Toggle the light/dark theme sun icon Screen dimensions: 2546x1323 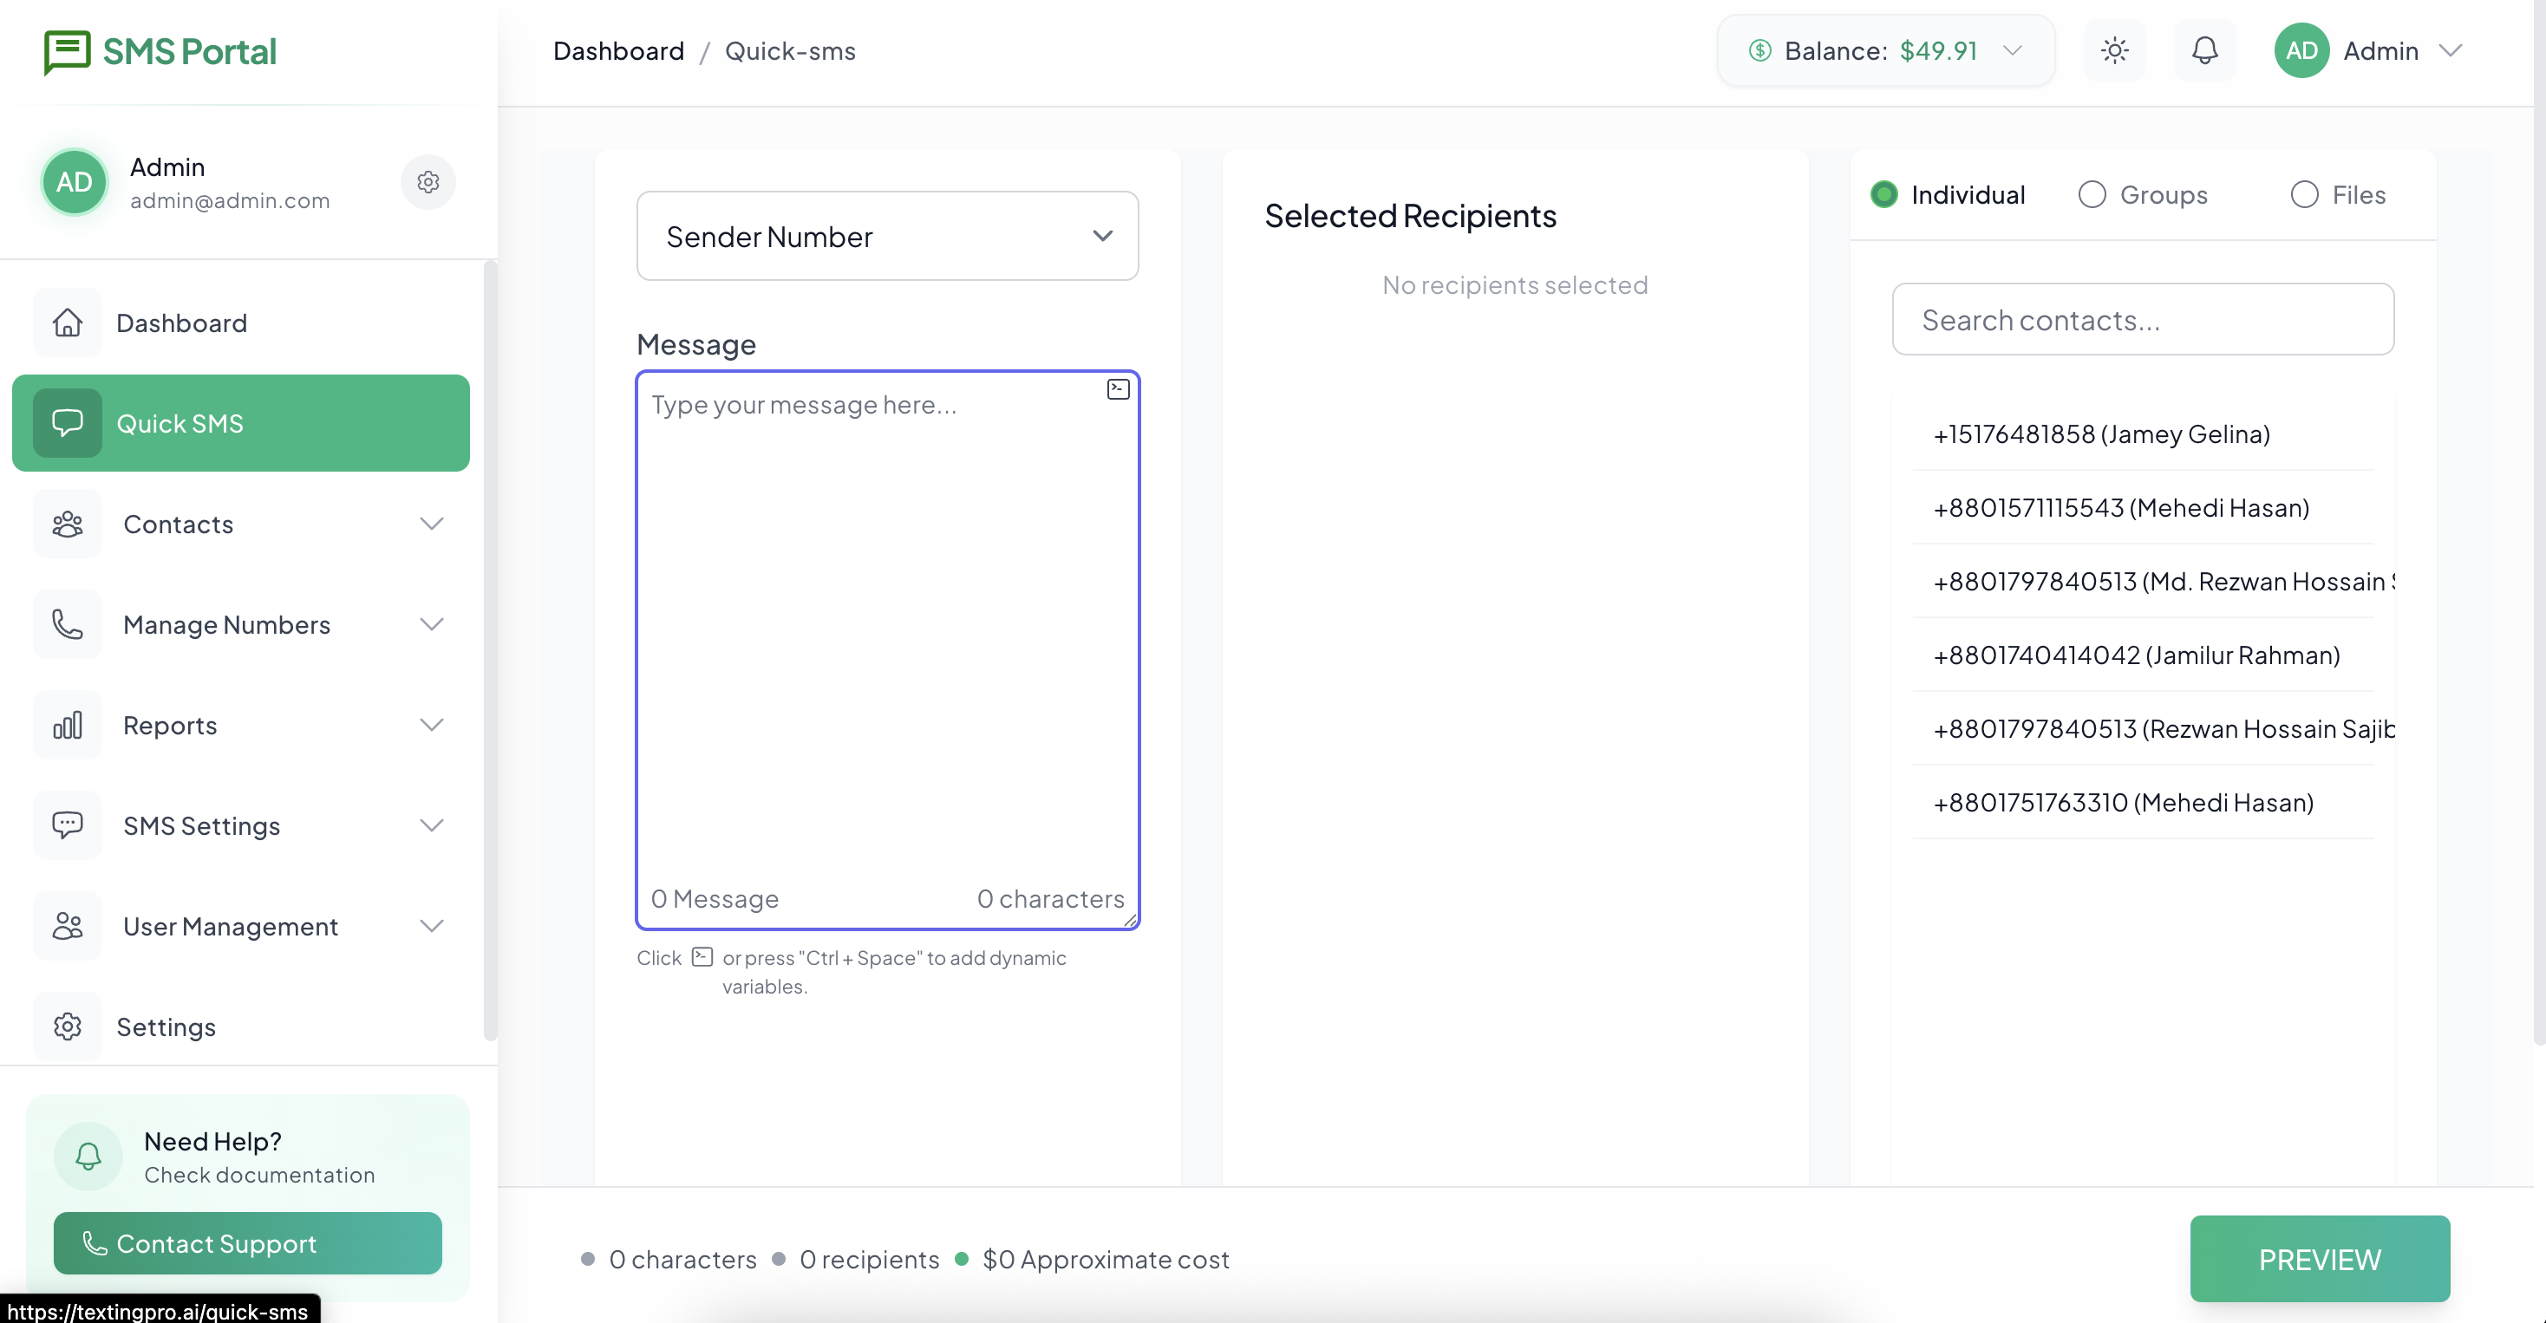pos(2114,50)
